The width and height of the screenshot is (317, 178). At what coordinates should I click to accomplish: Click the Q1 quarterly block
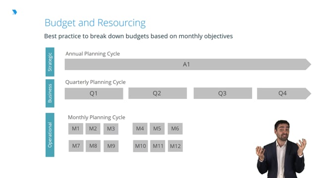pos(94,93)
